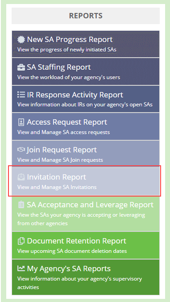Open the New SA Progress Report
Screen dimensions: 170x302
tap(86, 44)
